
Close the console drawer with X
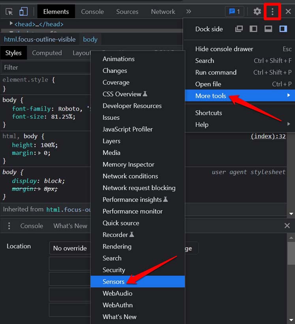287,225
